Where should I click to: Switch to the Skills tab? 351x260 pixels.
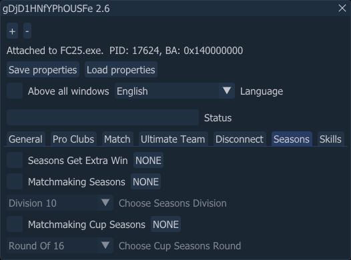coord(330,139)
